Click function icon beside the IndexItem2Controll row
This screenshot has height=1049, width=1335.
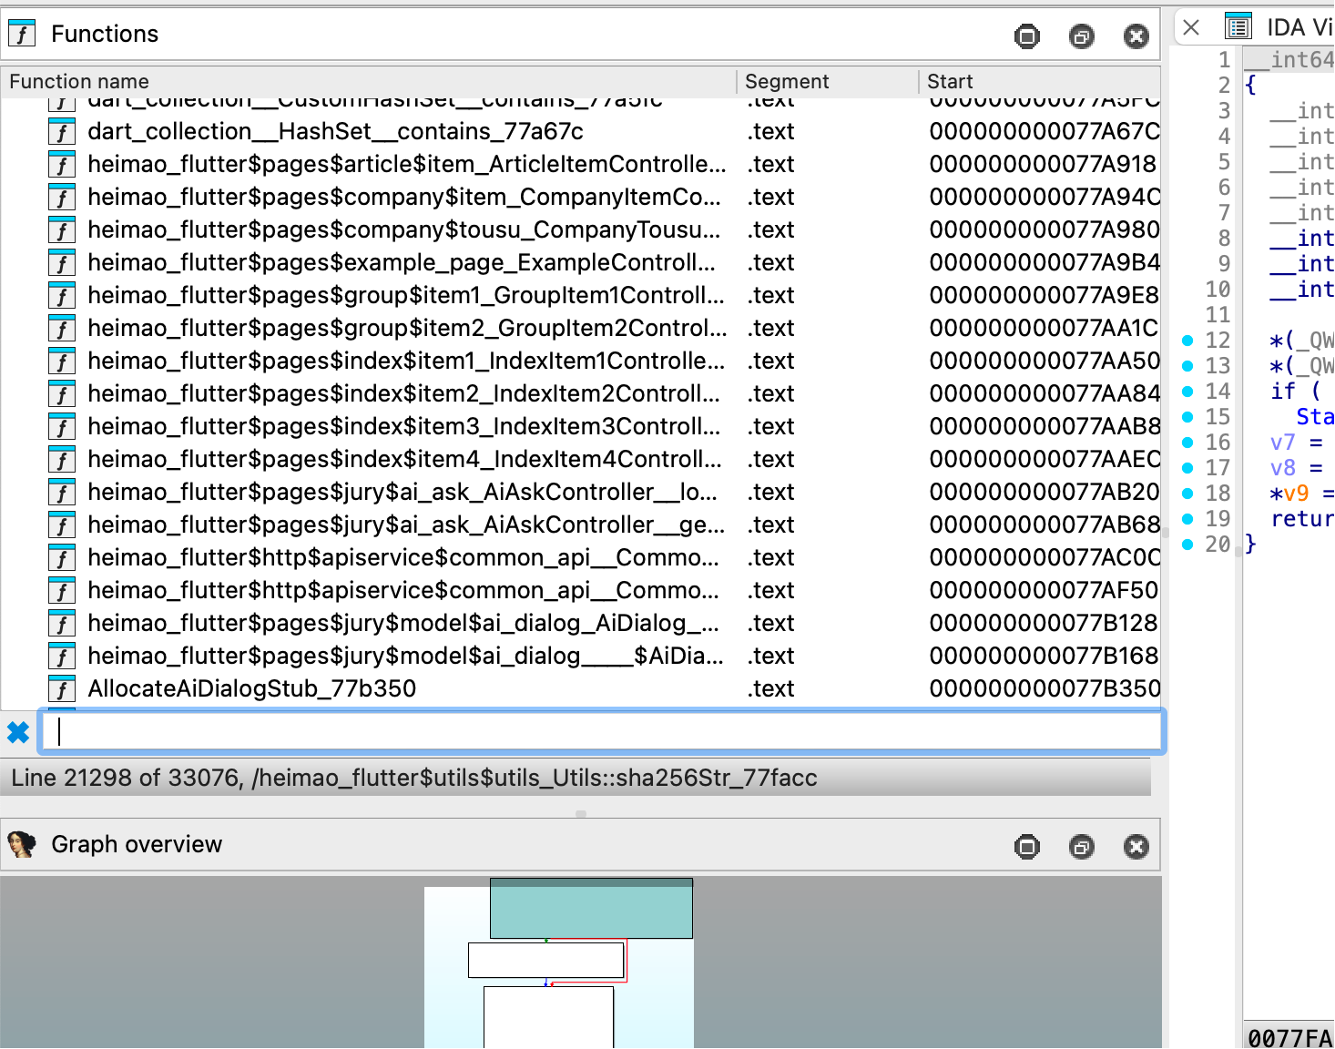pyautogui.click(x=61, y=394)
